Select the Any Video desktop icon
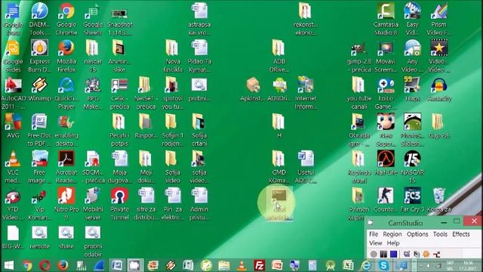Viewport: 483px width, 272px height. [x=413, y=56]
